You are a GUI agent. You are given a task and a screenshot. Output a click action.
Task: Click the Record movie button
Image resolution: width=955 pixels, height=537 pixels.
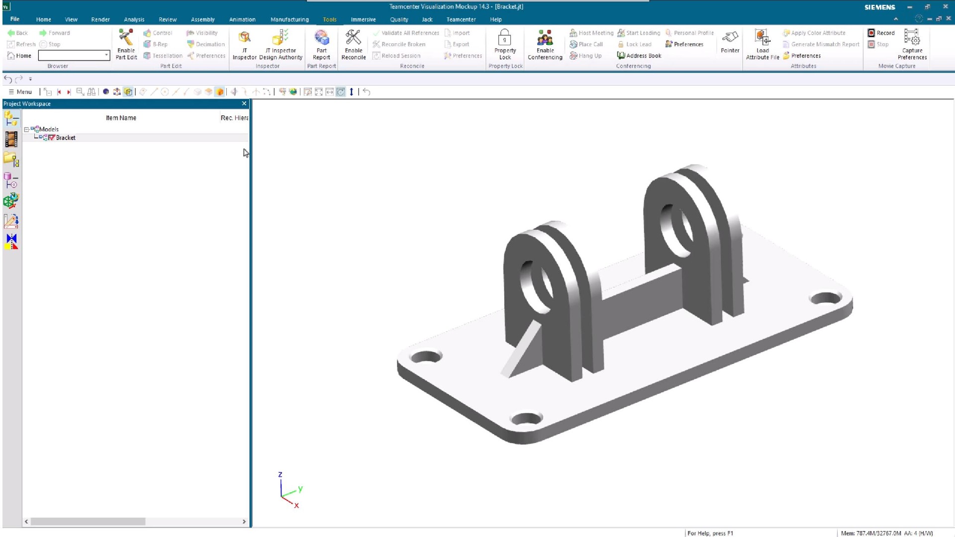point(881,33)
